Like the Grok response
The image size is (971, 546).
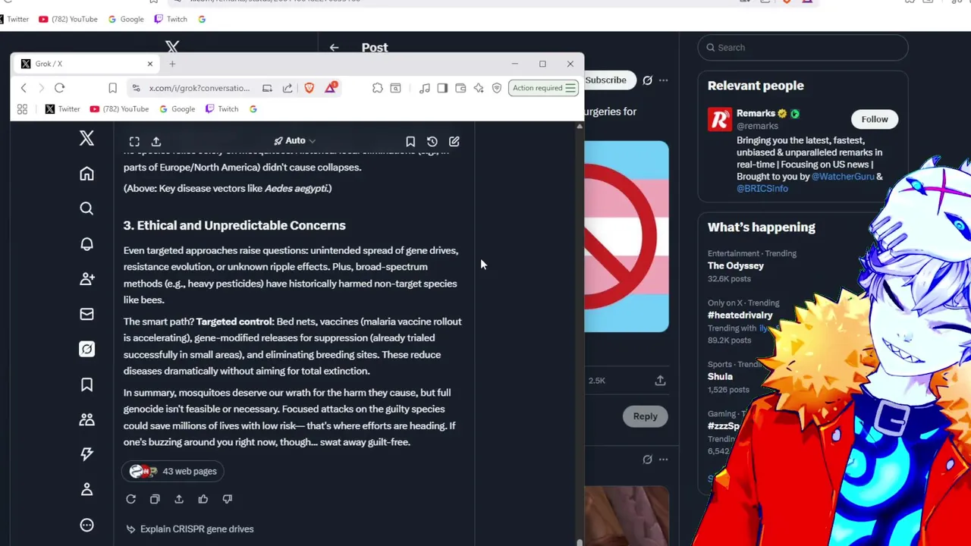[203, 499]
